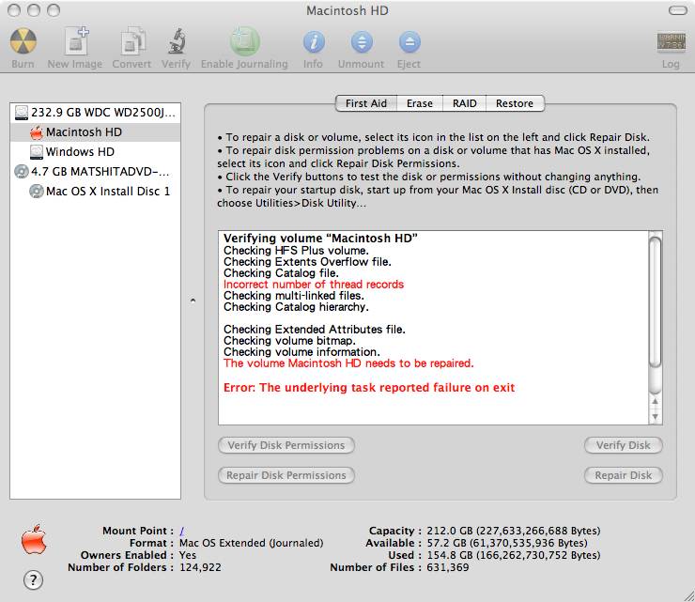Click the Owners Enabled value Yes
This screenshot has width=695, height=602.
click(188, 555)
